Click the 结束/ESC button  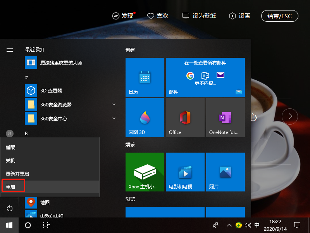[x=279, y=16]
